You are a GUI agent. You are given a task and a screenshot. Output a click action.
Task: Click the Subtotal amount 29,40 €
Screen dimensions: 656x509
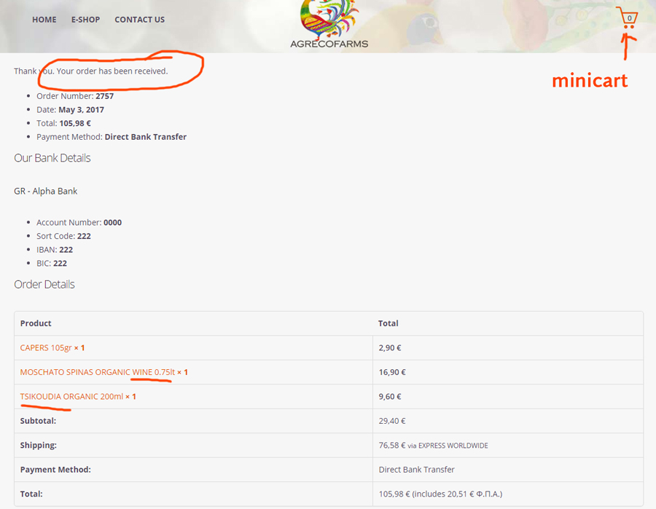pos(393,421)
